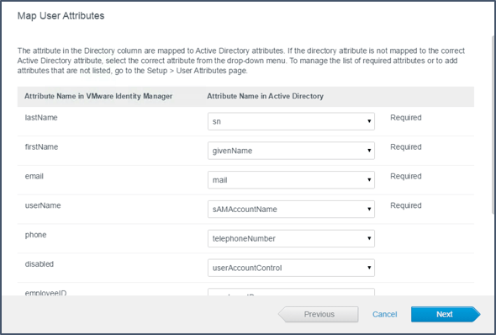Click the Required label in userName row
This screenshot has width=496, height=335.
point(406,205)
